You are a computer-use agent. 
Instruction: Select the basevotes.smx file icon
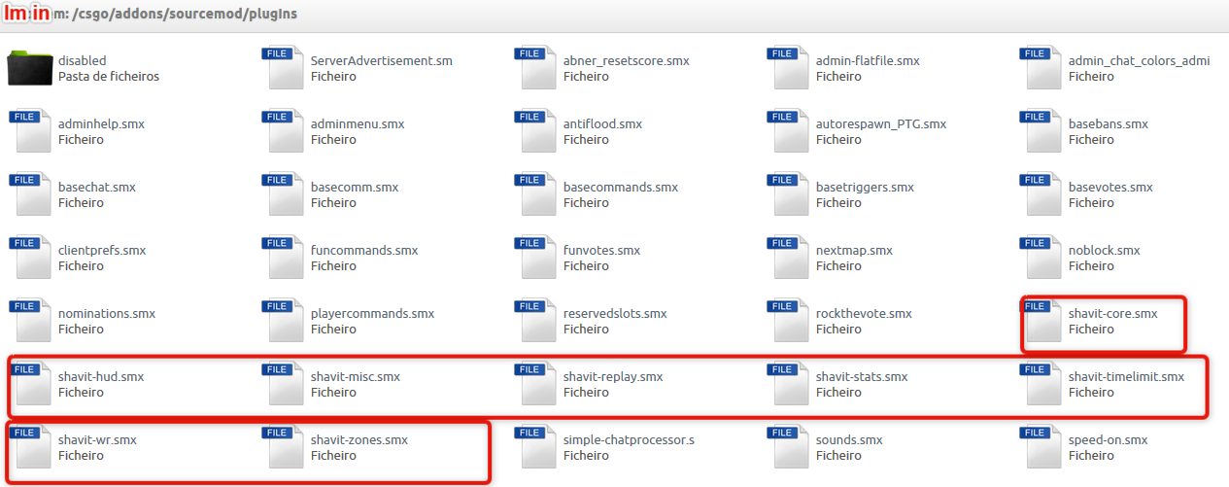coord(1041,194)
